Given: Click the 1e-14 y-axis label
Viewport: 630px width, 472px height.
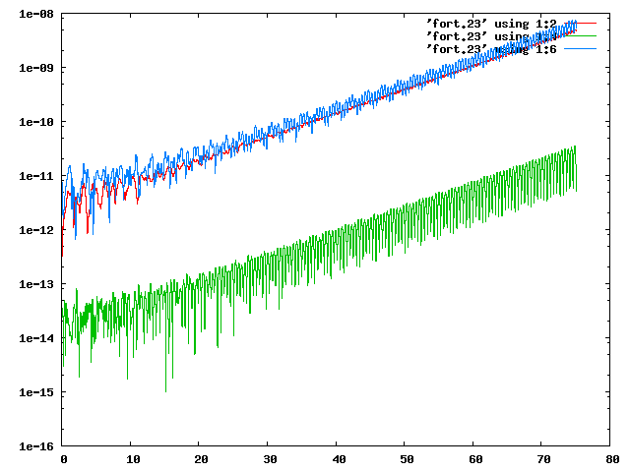Looking at the screenshot, I should click(x=36, y=338).
